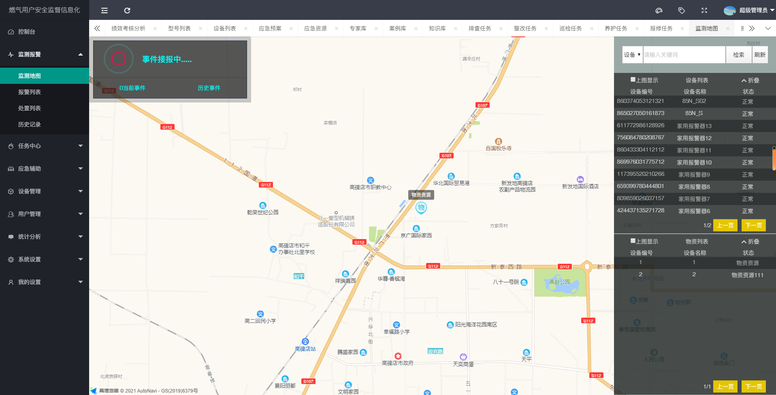
Task: Enable 上图显示 checkbox for 物资列表
Action: pos(633,241)
